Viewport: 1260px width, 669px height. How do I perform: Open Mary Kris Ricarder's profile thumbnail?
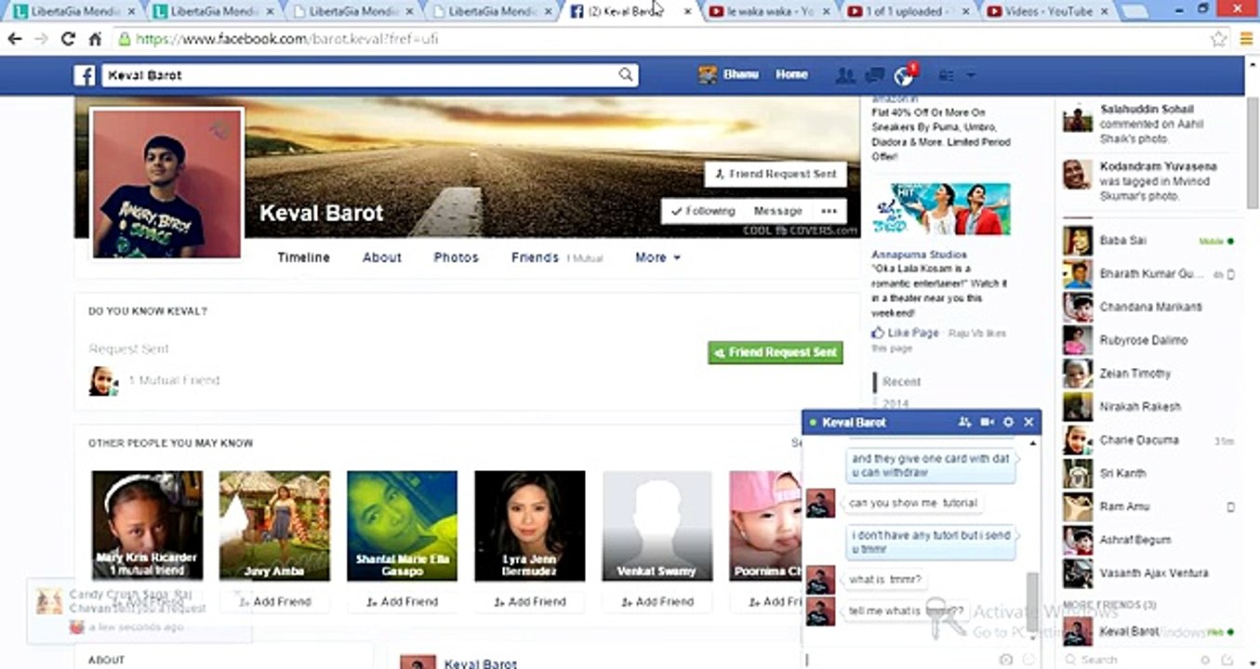click(147, 526)
